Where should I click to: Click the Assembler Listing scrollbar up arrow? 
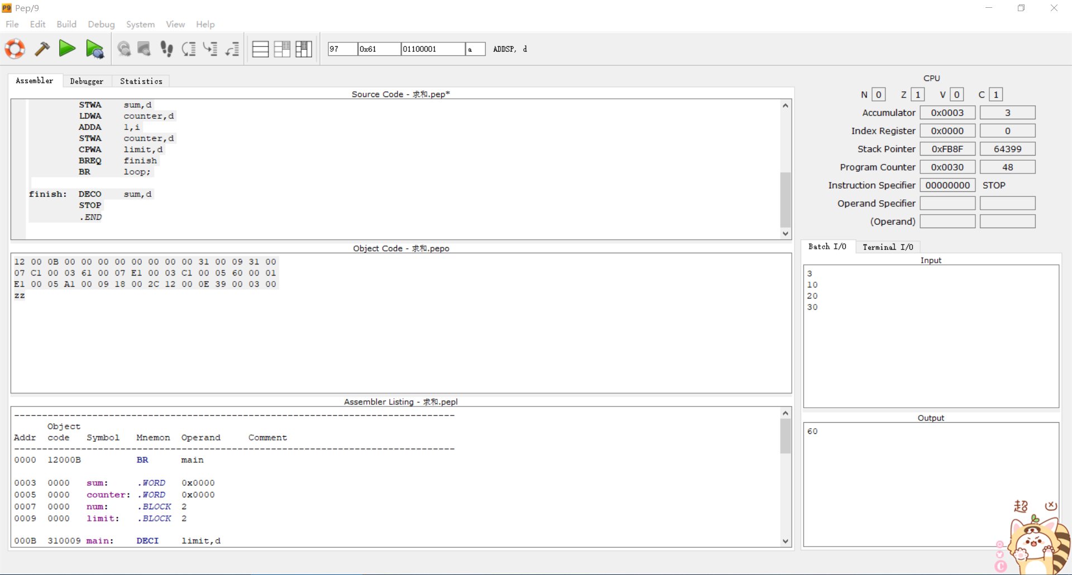786,413
